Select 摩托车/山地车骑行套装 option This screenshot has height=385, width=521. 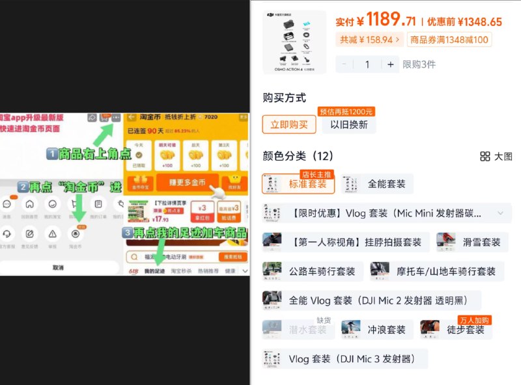tap(437, 271)
